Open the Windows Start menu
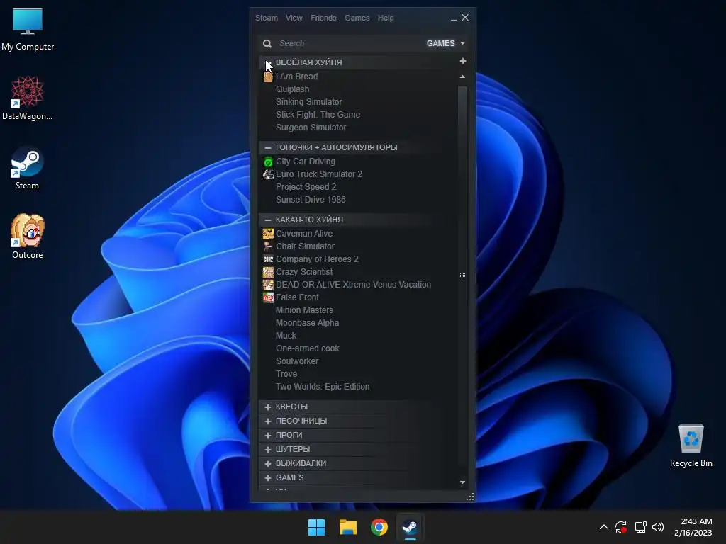The height and width of the screenshot is (544, 726). [x=317, y=527]
